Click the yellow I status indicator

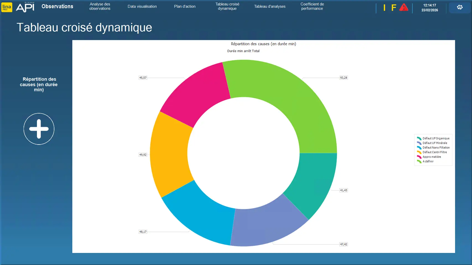click(x=384, y=8)
